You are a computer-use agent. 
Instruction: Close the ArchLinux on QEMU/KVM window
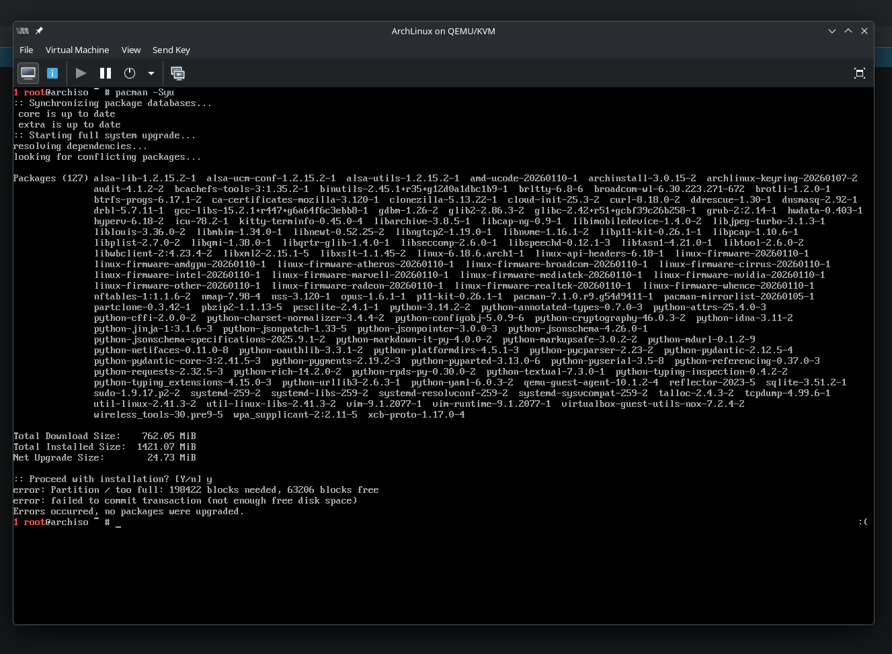pos(864,31)
